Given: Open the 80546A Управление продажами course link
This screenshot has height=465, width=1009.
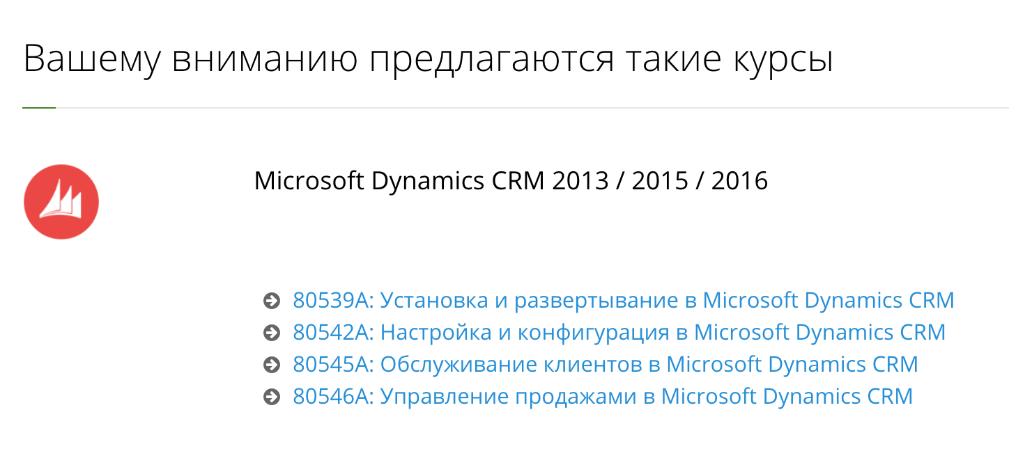Looking at the screenshot, I should pyautogui.click(x=603, y=397).
